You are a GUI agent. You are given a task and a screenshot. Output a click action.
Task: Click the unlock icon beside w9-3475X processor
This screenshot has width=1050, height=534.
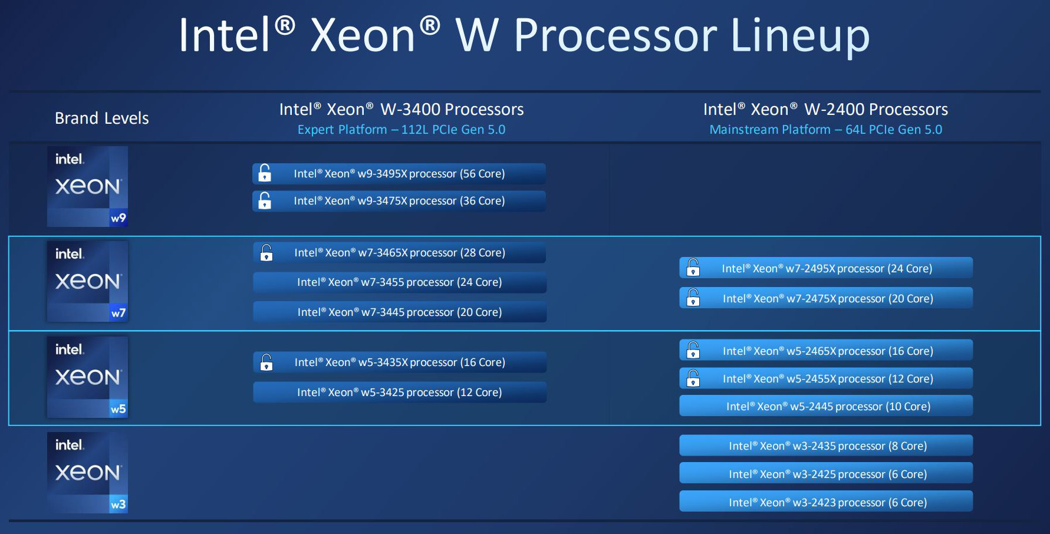click(x=265, y=200)
